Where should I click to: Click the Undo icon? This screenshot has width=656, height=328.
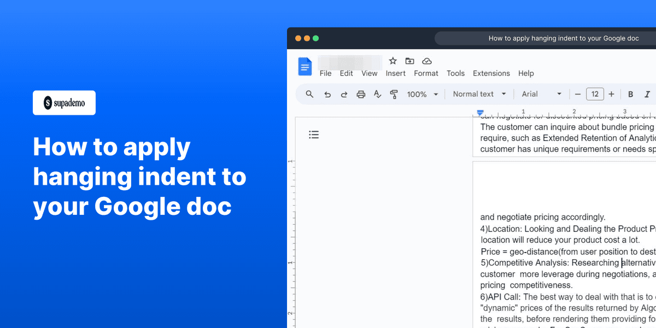[x=327, y=93]
